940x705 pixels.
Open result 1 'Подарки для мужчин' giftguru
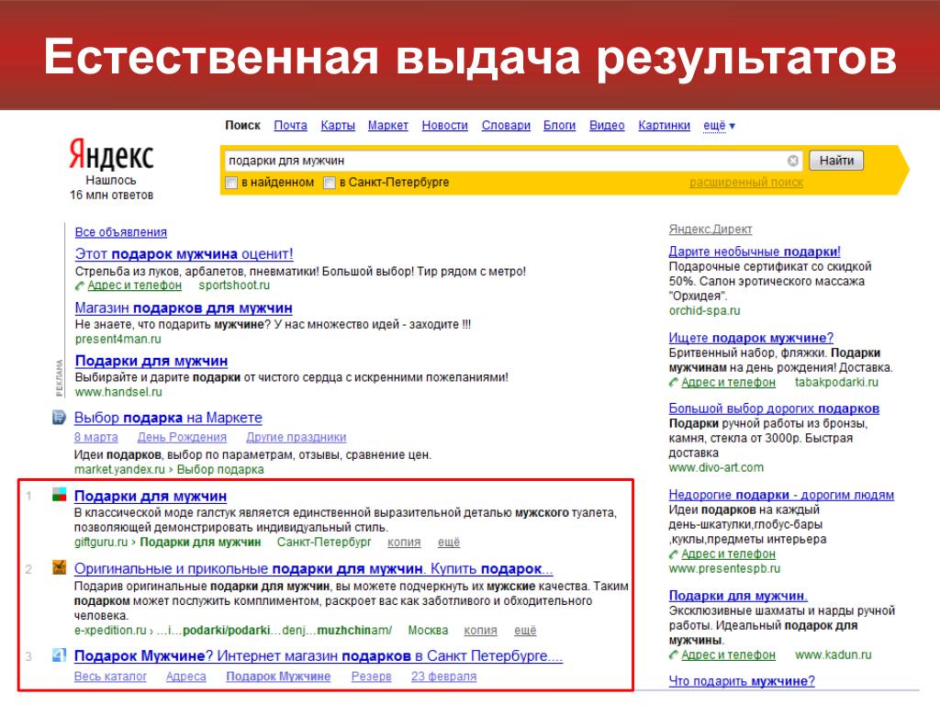pos(151,497)
